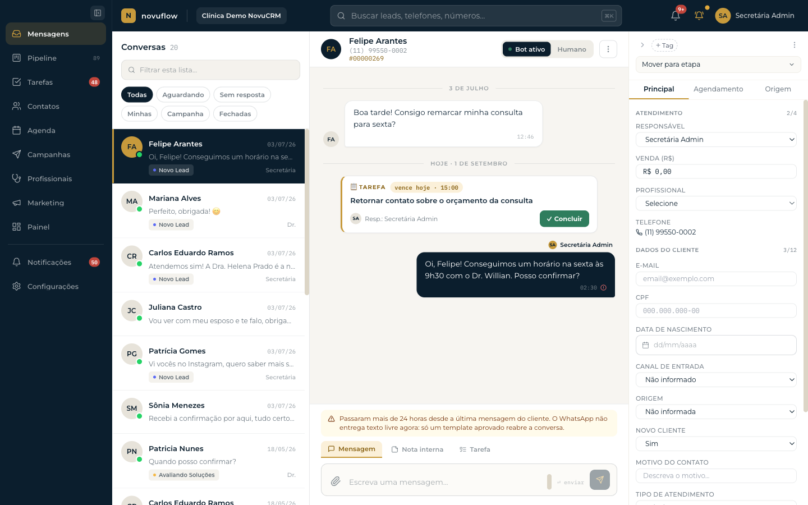Open Agenda calendar in sidebar

56,130
